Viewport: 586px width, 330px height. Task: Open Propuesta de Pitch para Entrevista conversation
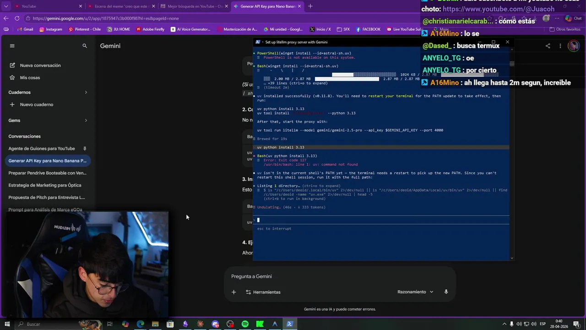tap(48, 198)
